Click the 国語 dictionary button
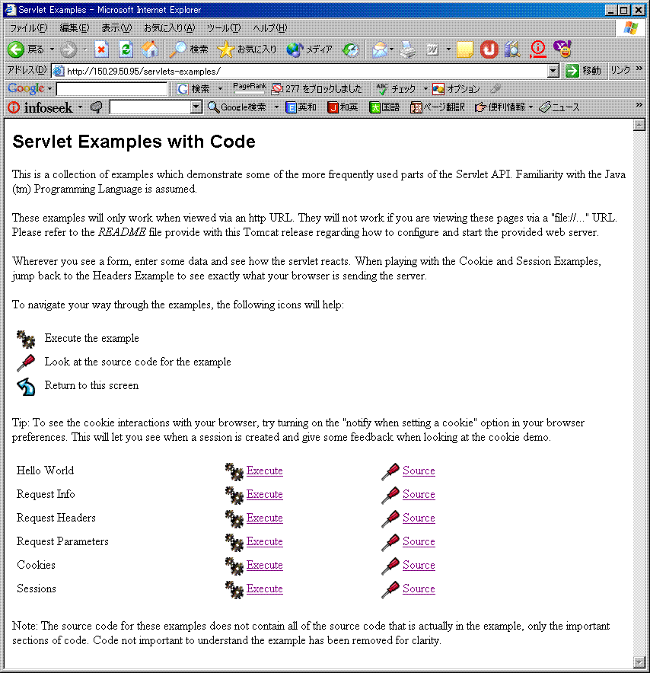This screenshot has height=673, width=650. point(384,107)
